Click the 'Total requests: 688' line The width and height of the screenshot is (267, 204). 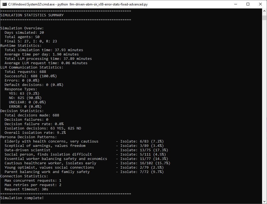coord(25,72)
